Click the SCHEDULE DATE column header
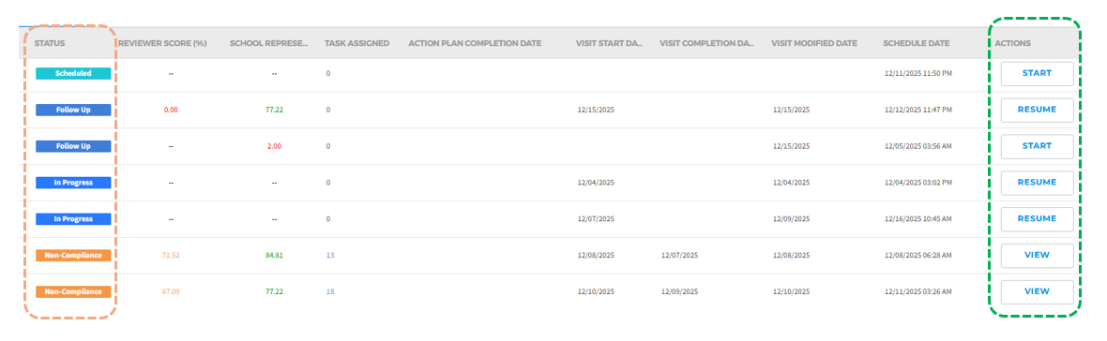This screenshot has height=341, width=1107. click(x=916, y=43)
